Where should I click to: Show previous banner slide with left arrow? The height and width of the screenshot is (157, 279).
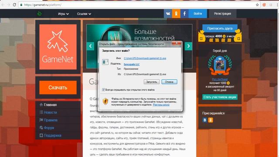90,46
